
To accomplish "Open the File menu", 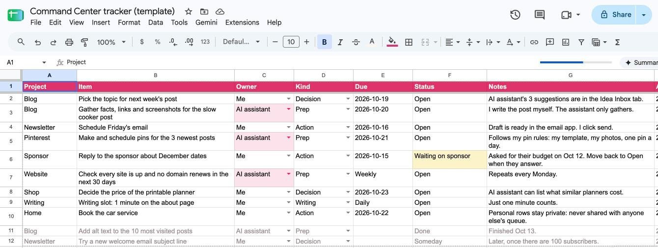I will pyautogui.click(x=36, y=23).
